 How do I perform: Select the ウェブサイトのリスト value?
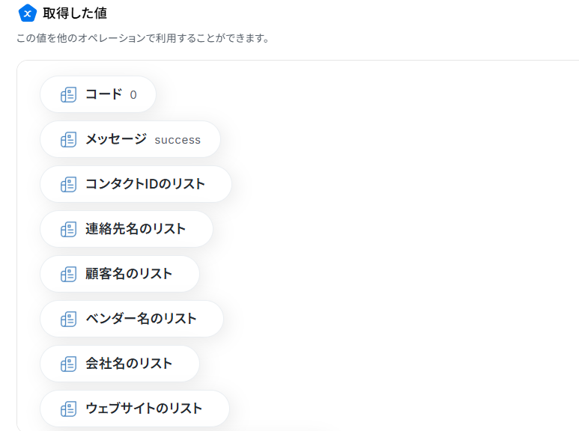tap(143, 409)
